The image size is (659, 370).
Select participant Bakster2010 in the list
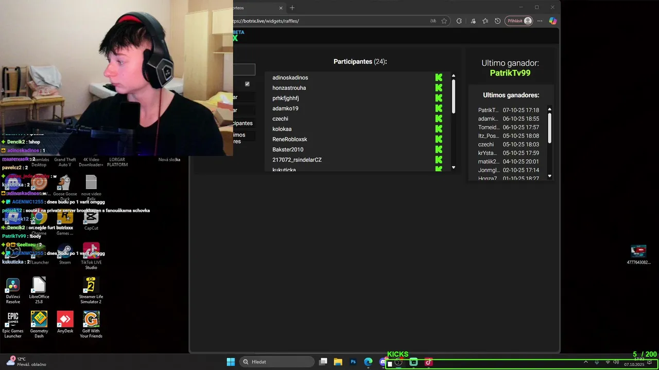click(x=288, y=150)
